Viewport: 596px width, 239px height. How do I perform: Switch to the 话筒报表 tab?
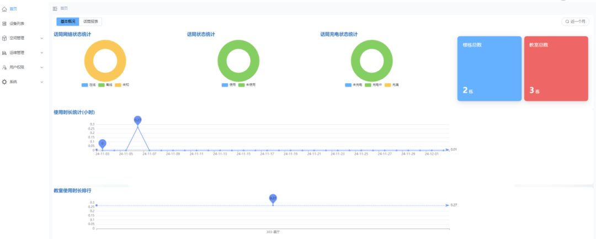pyautogui.click(x=91, y=21)
